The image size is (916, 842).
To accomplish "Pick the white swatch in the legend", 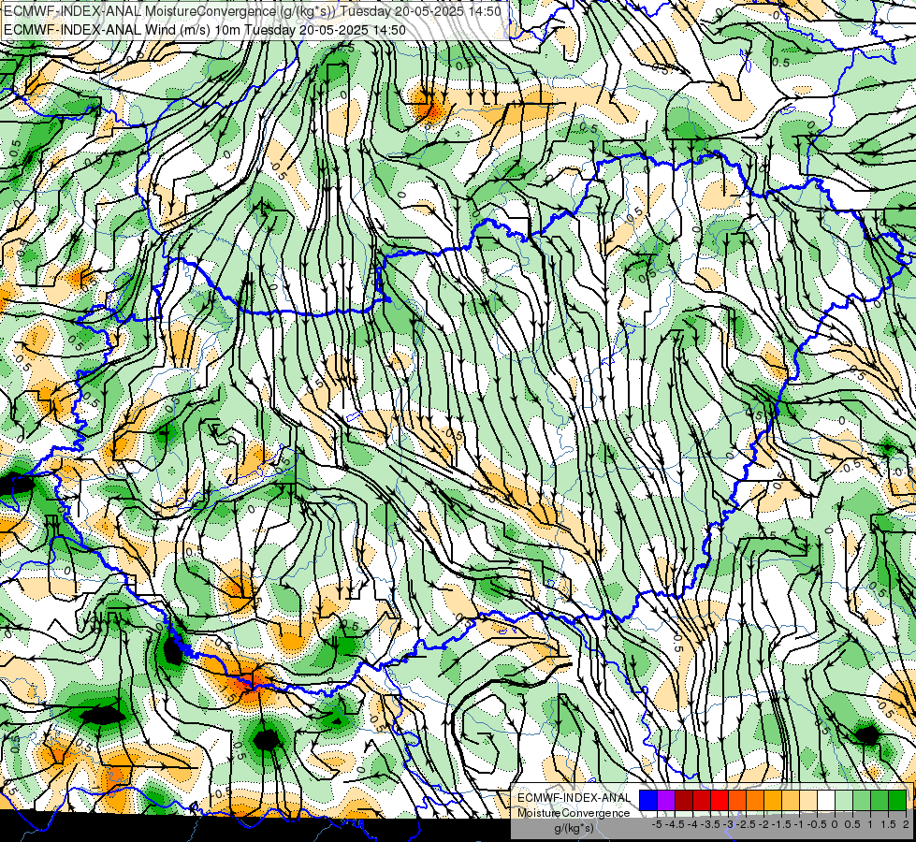I will [x=826, y=800].
